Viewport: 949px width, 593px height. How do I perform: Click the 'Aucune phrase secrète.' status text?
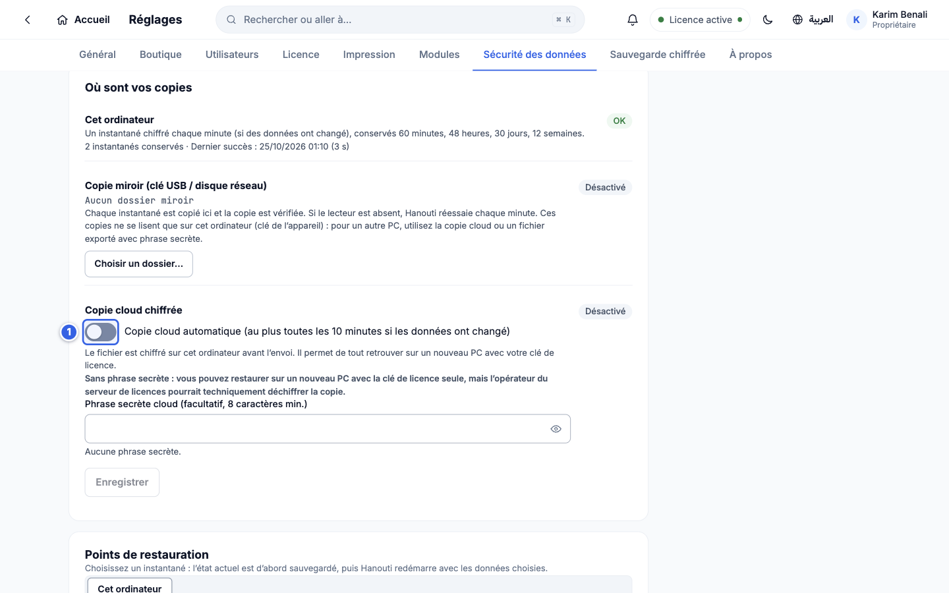tap(133, 452)
